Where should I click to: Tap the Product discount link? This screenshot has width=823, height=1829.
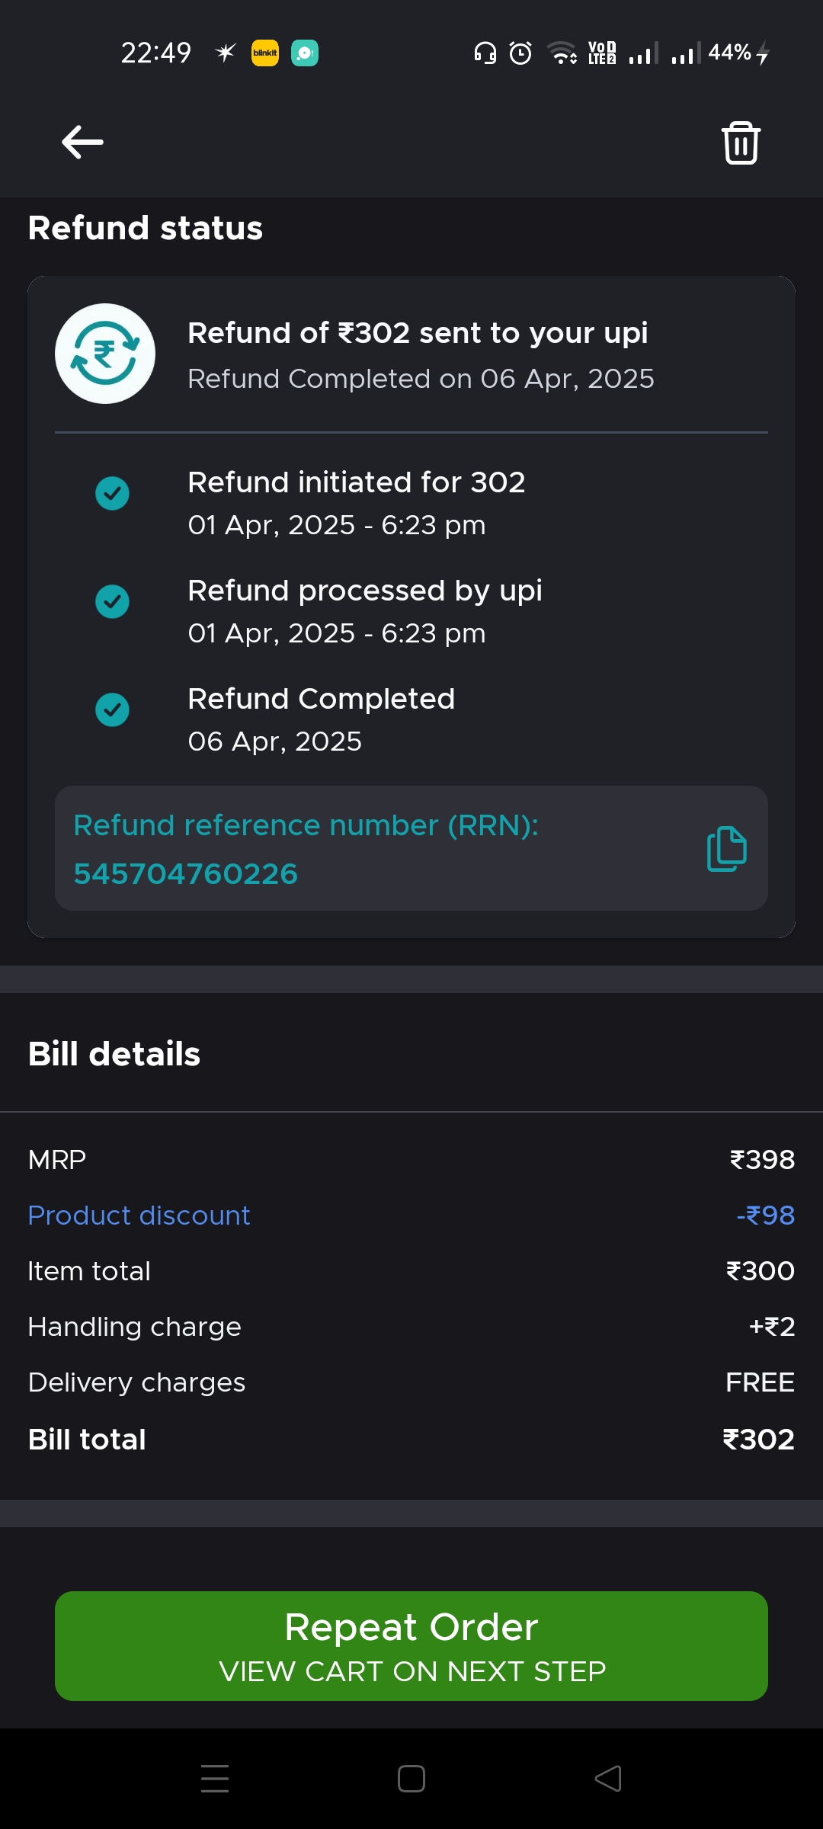(139, 1216)
